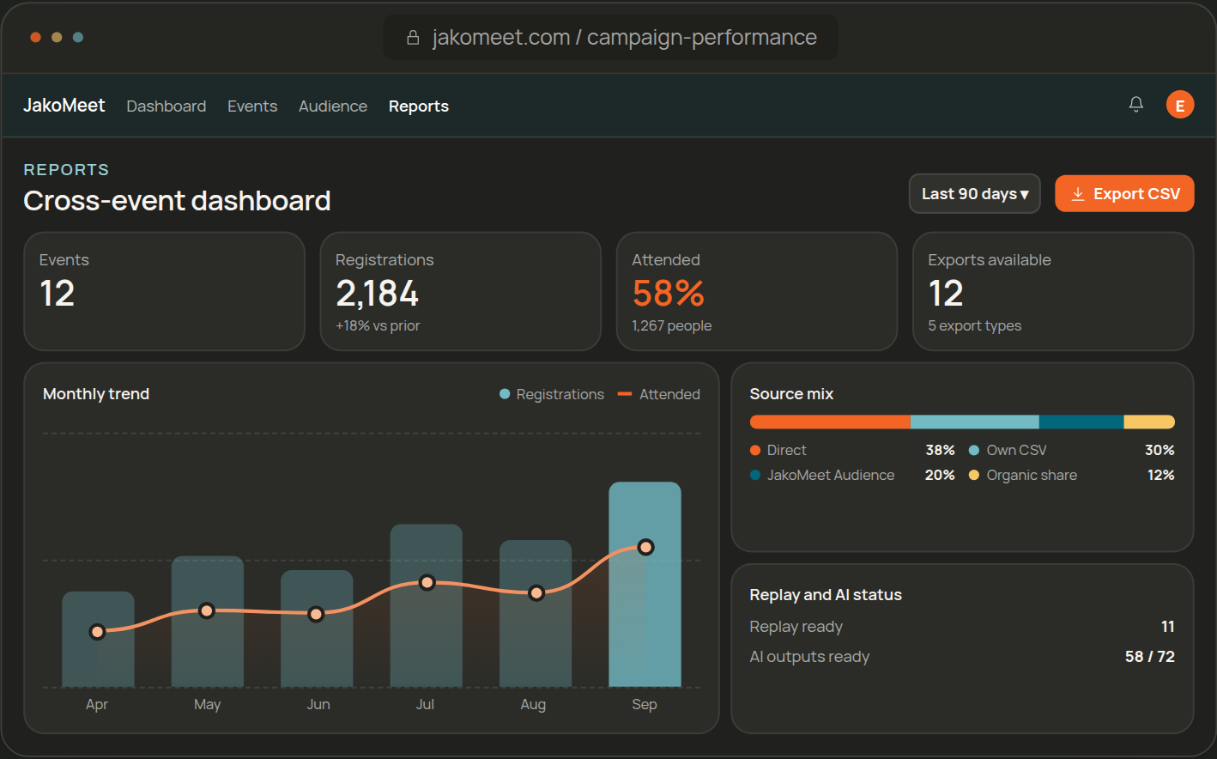The width and height of the screenshot is (1217, 759).
Task: Select the Jun bar in Monthly trend
Action: pyautogui.click(x=317, y=628)
